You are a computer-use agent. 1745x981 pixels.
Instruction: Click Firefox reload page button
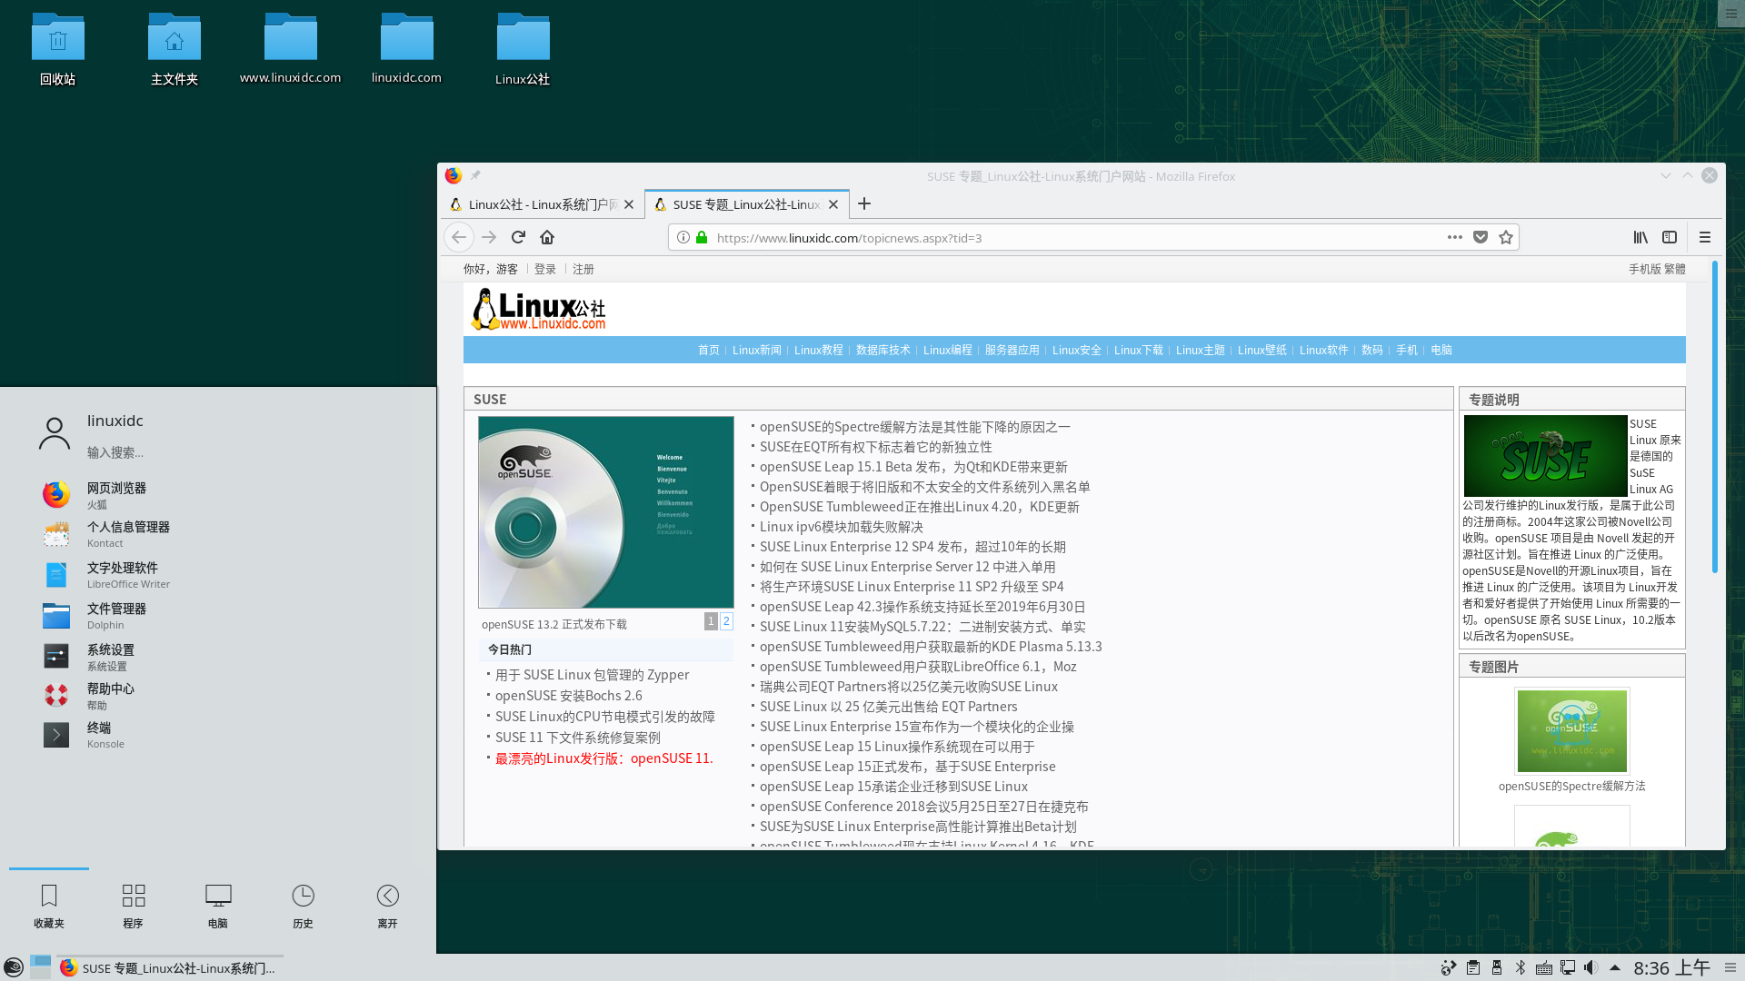click(518, 237)
